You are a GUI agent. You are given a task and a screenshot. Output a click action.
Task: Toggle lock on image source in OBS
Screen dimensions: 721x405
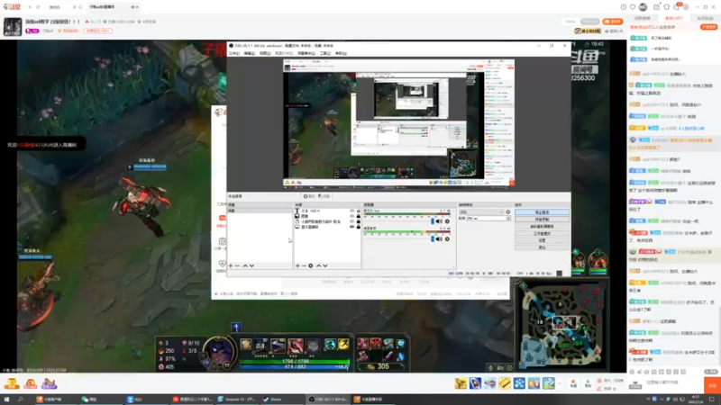[359, 216]
